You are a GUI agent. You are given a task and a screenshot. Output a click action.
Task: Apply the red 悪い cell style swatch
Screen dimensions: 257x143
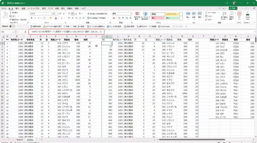157,18
